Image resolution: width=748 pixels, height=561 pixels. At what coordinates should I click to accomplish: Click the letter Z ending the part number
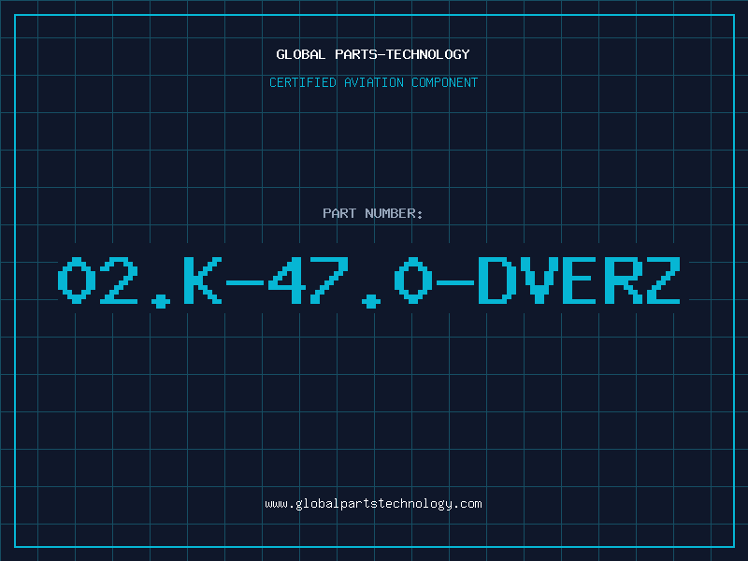pos(664,280)
